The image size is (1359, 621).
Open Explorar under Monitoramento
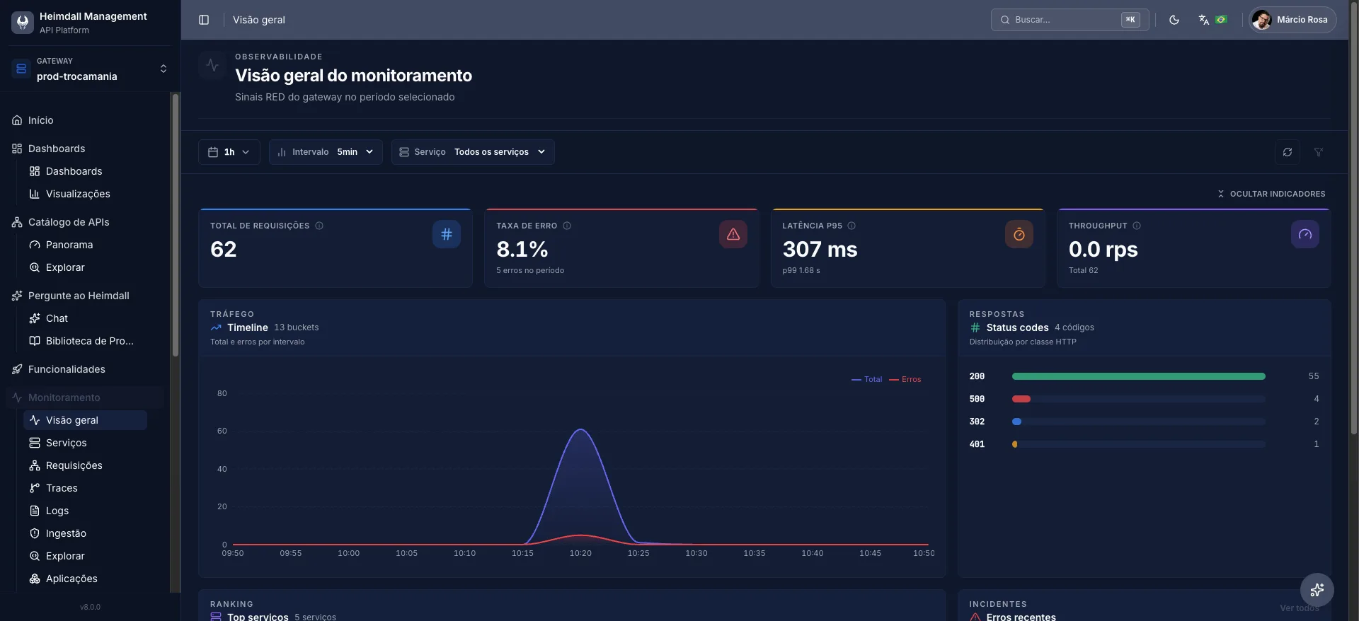click(85, 556)
